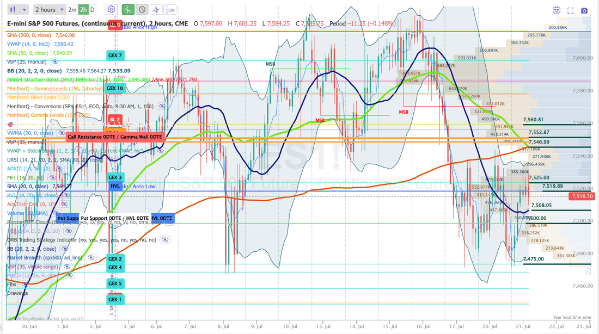Expand the 2 hours timeframe dropdown

click(49, 10)
